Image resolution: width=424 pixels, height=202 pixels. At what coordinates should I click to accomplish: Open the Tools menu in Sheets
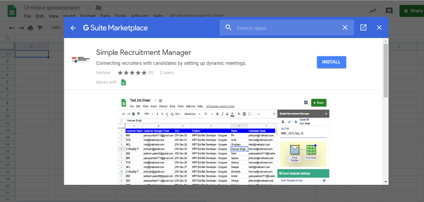121,16
